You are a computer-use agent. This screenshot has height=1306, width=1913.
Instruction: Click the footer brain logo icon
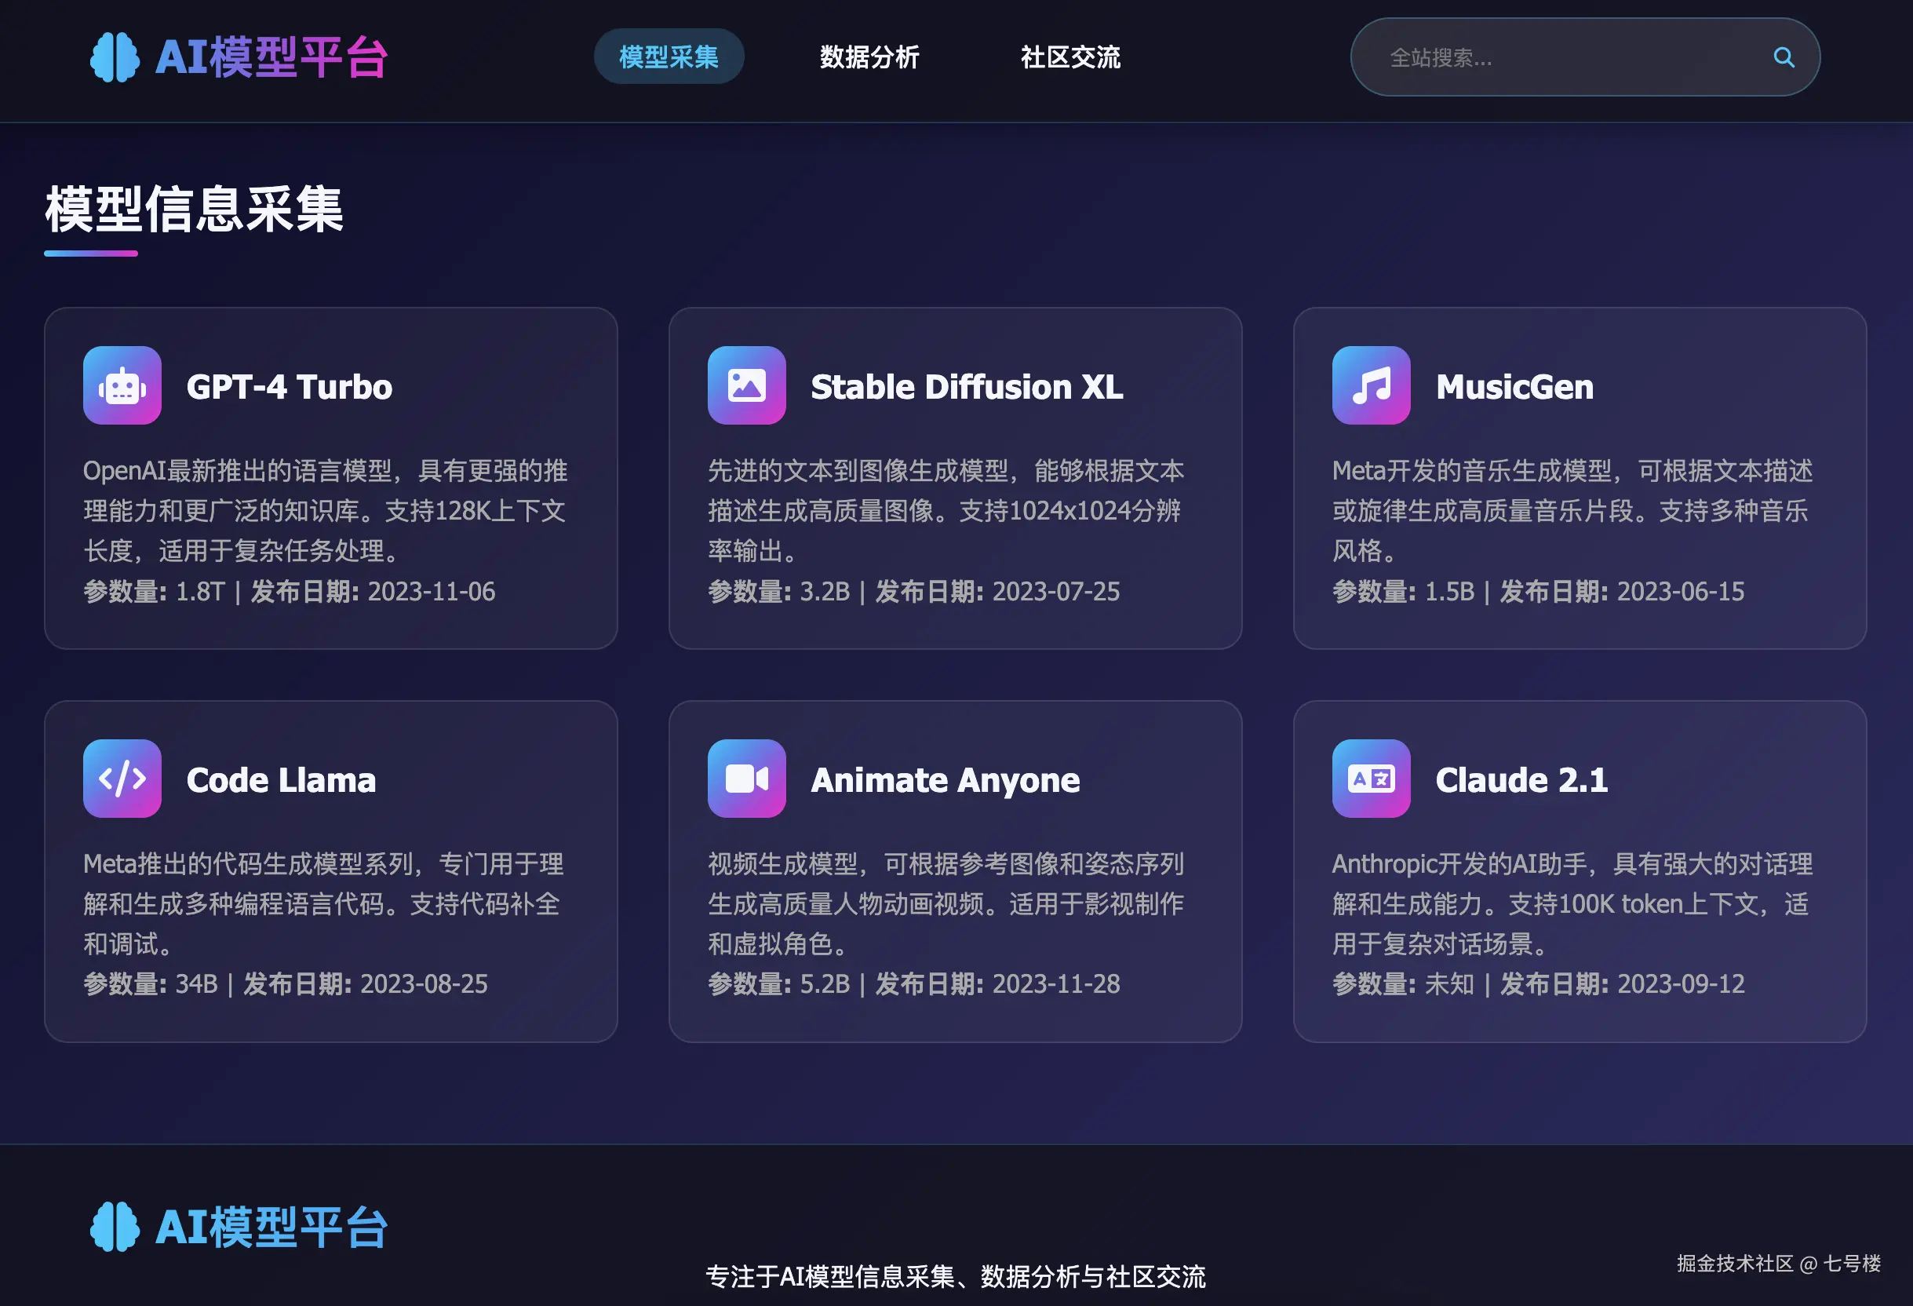(x=115, y=1226)
